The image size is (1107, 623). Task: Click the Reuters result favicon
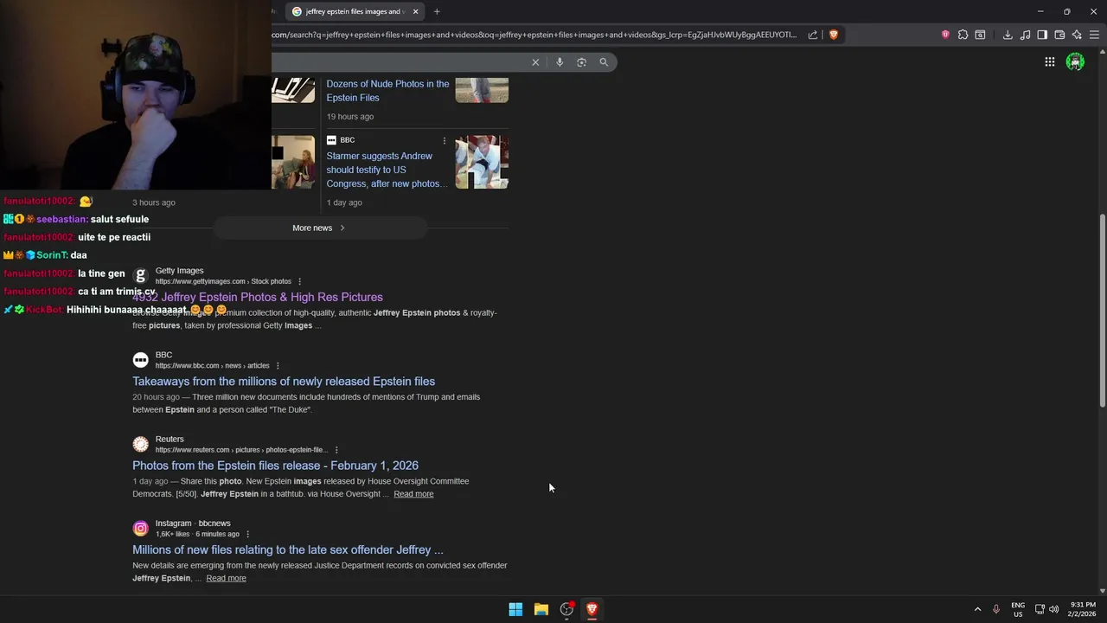coord(140,444)
